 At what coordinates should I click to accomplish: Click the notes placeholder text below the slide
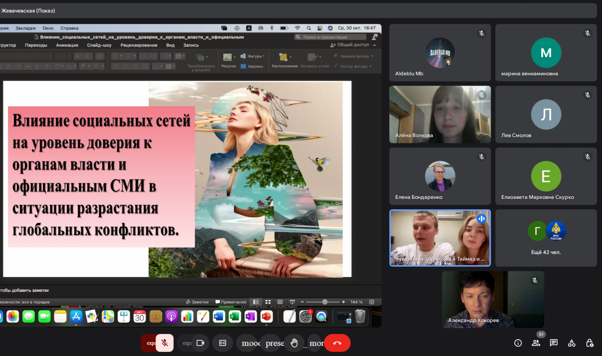point(25,290)
